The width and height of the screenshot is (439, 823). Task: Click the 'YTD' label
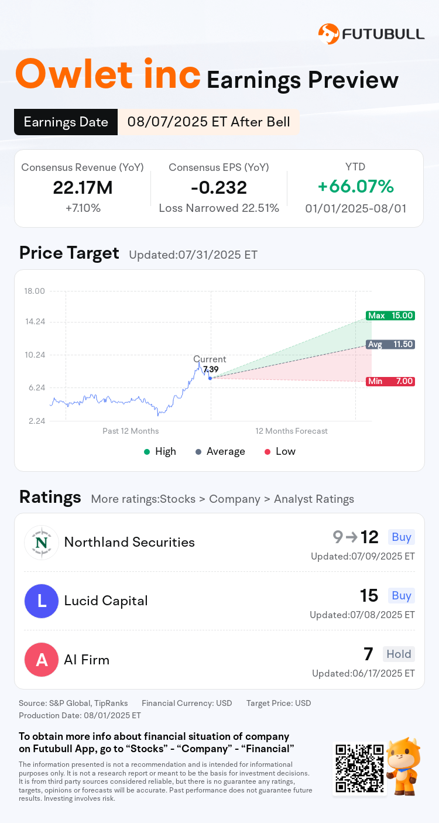point(355,167)
